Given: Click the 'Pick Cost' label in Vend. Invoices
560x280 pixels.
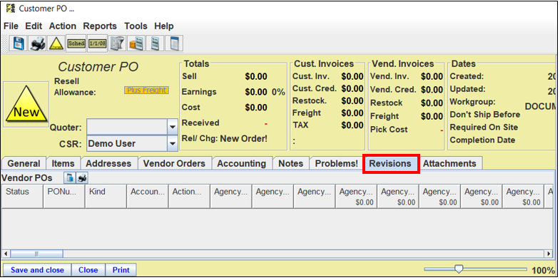Looking at the screenshot, I should [x=389, y=130].
